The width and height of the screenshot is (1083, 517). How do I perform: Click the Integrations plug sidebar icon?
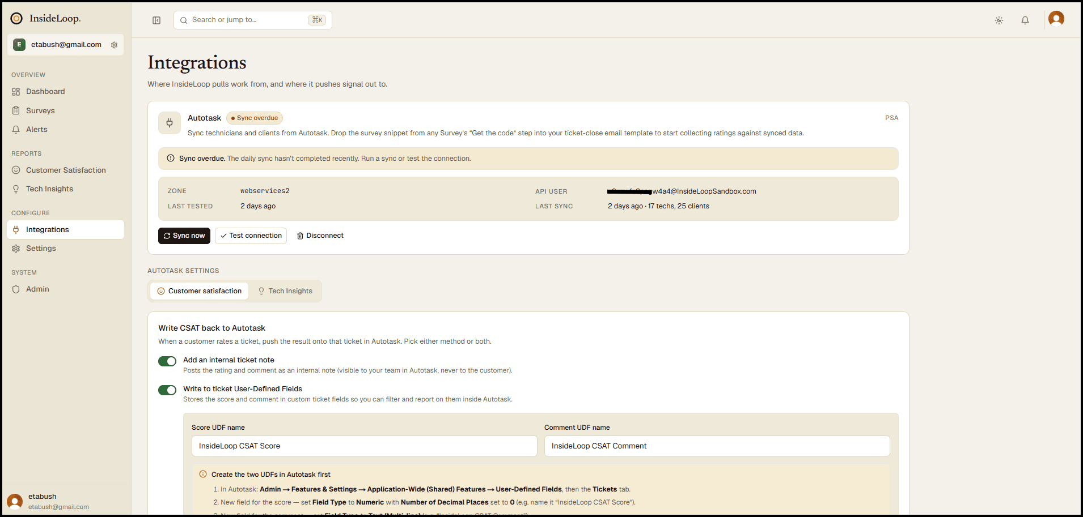tap(16, 230)
